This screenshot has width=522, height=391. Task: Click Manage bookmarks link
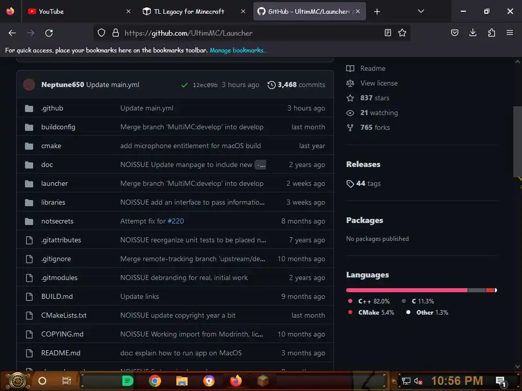tap(239, 50)
